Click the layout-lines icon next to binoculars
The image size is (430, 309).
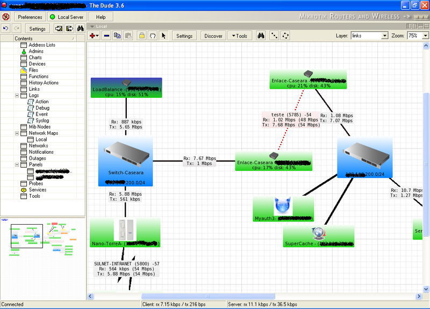click(274, 35)
